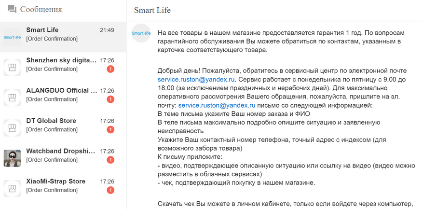Click unread badge on Watchband Dropshipping

click(x=110, y=160)
